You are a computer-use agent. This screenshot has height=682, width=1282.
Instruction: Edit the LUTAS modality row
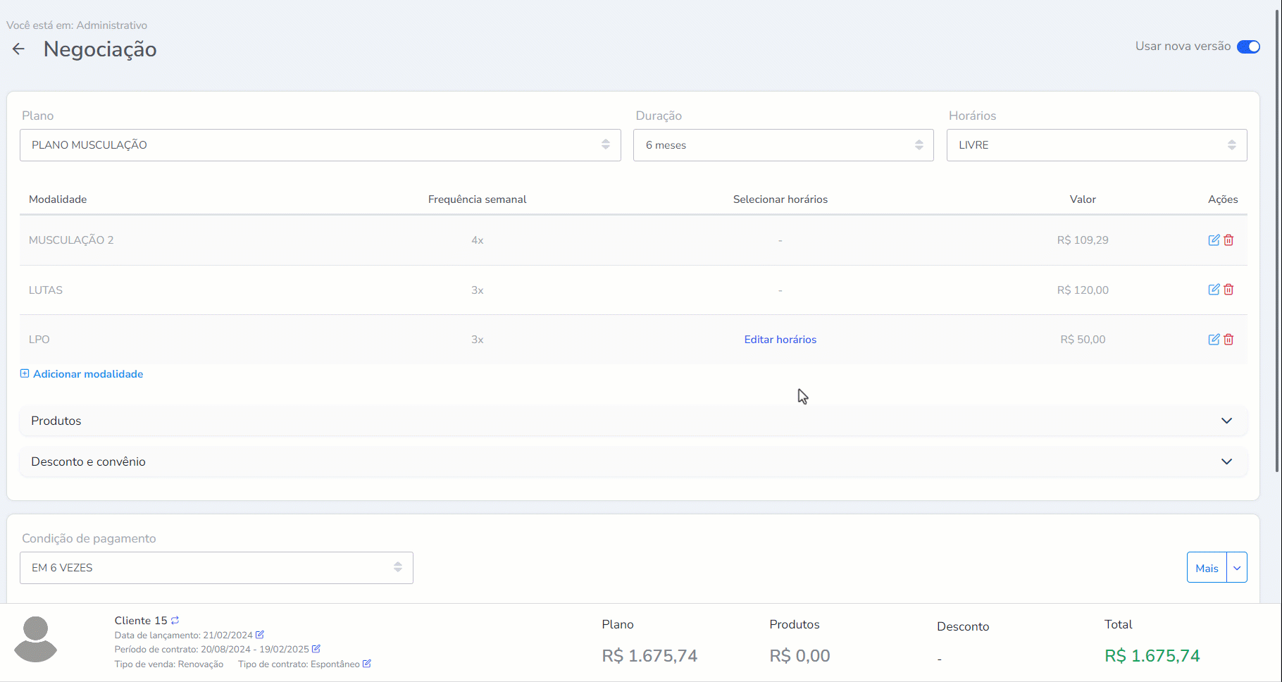pos(1214,290)
